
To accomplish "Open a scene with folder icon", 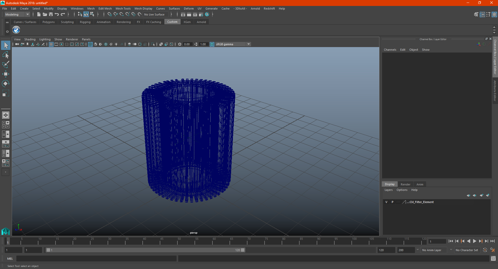I will click(x=45, y=14).
